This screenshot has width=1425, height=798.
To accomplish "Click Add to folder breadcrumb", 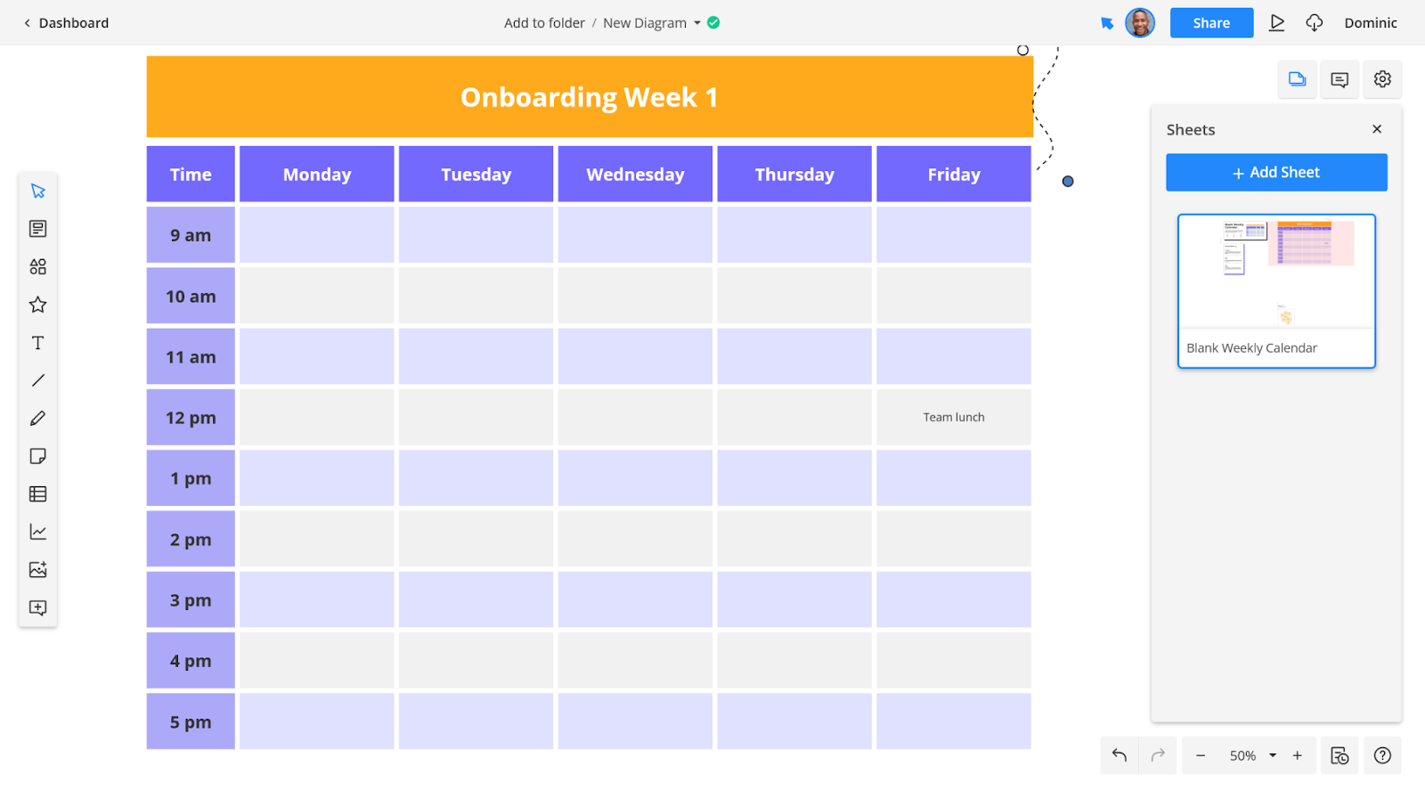I will [x=544, y=23].
